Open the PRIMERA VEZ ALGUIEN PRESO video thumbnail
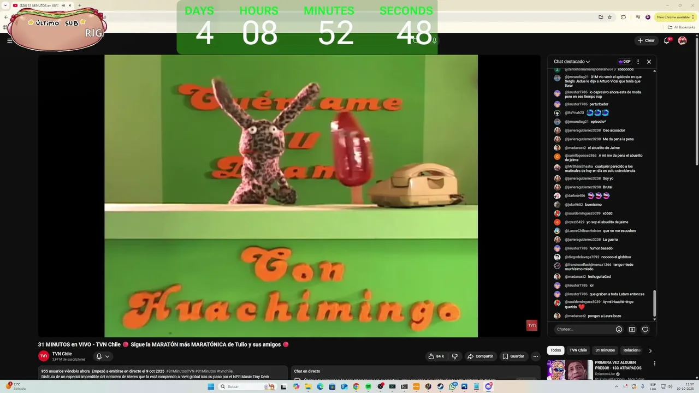The image size is (699, 393). click(570, 371)
